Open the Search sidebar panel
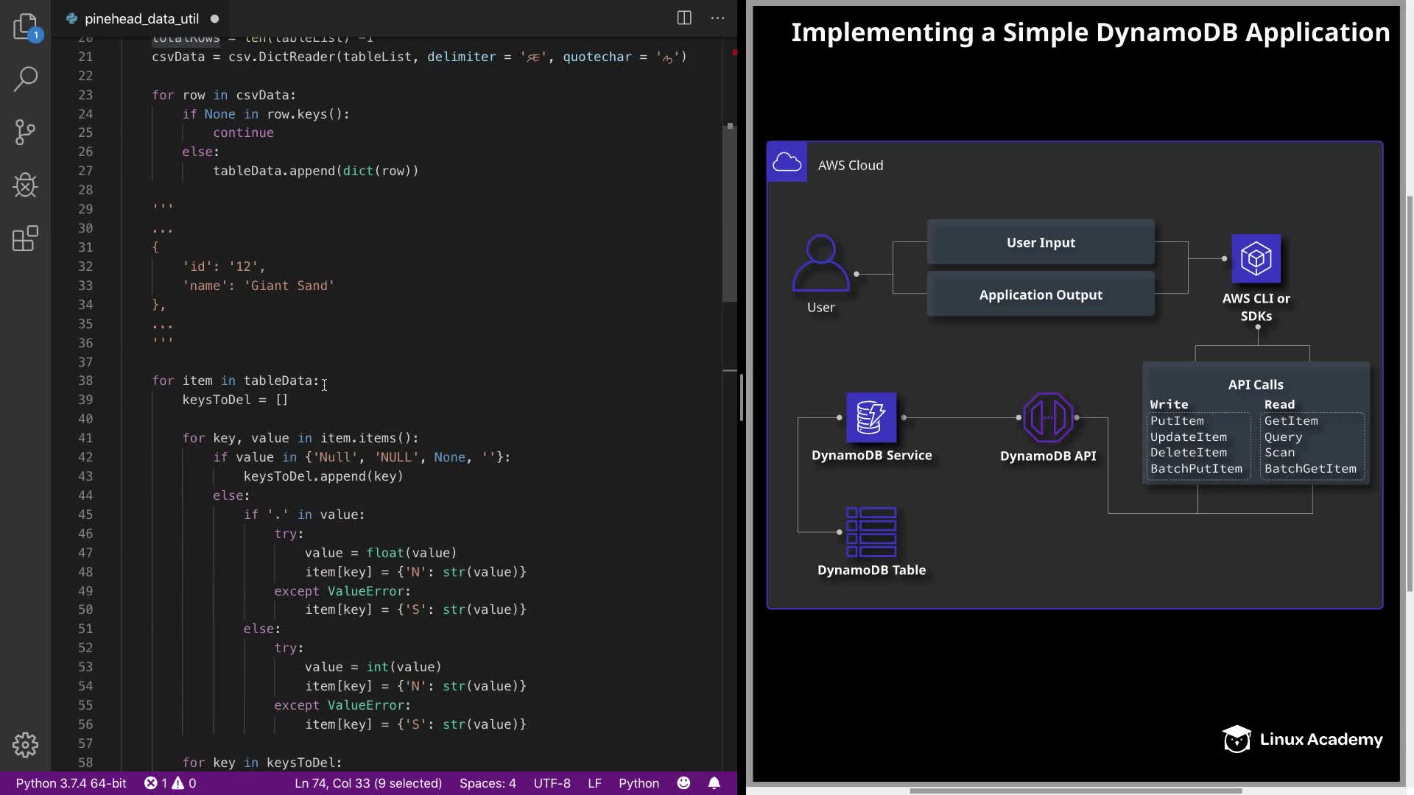 (x=26, y=79)
